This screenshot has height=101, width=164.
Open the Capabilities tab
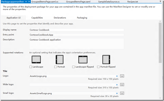pyautogui.click(x=37, y=18)
